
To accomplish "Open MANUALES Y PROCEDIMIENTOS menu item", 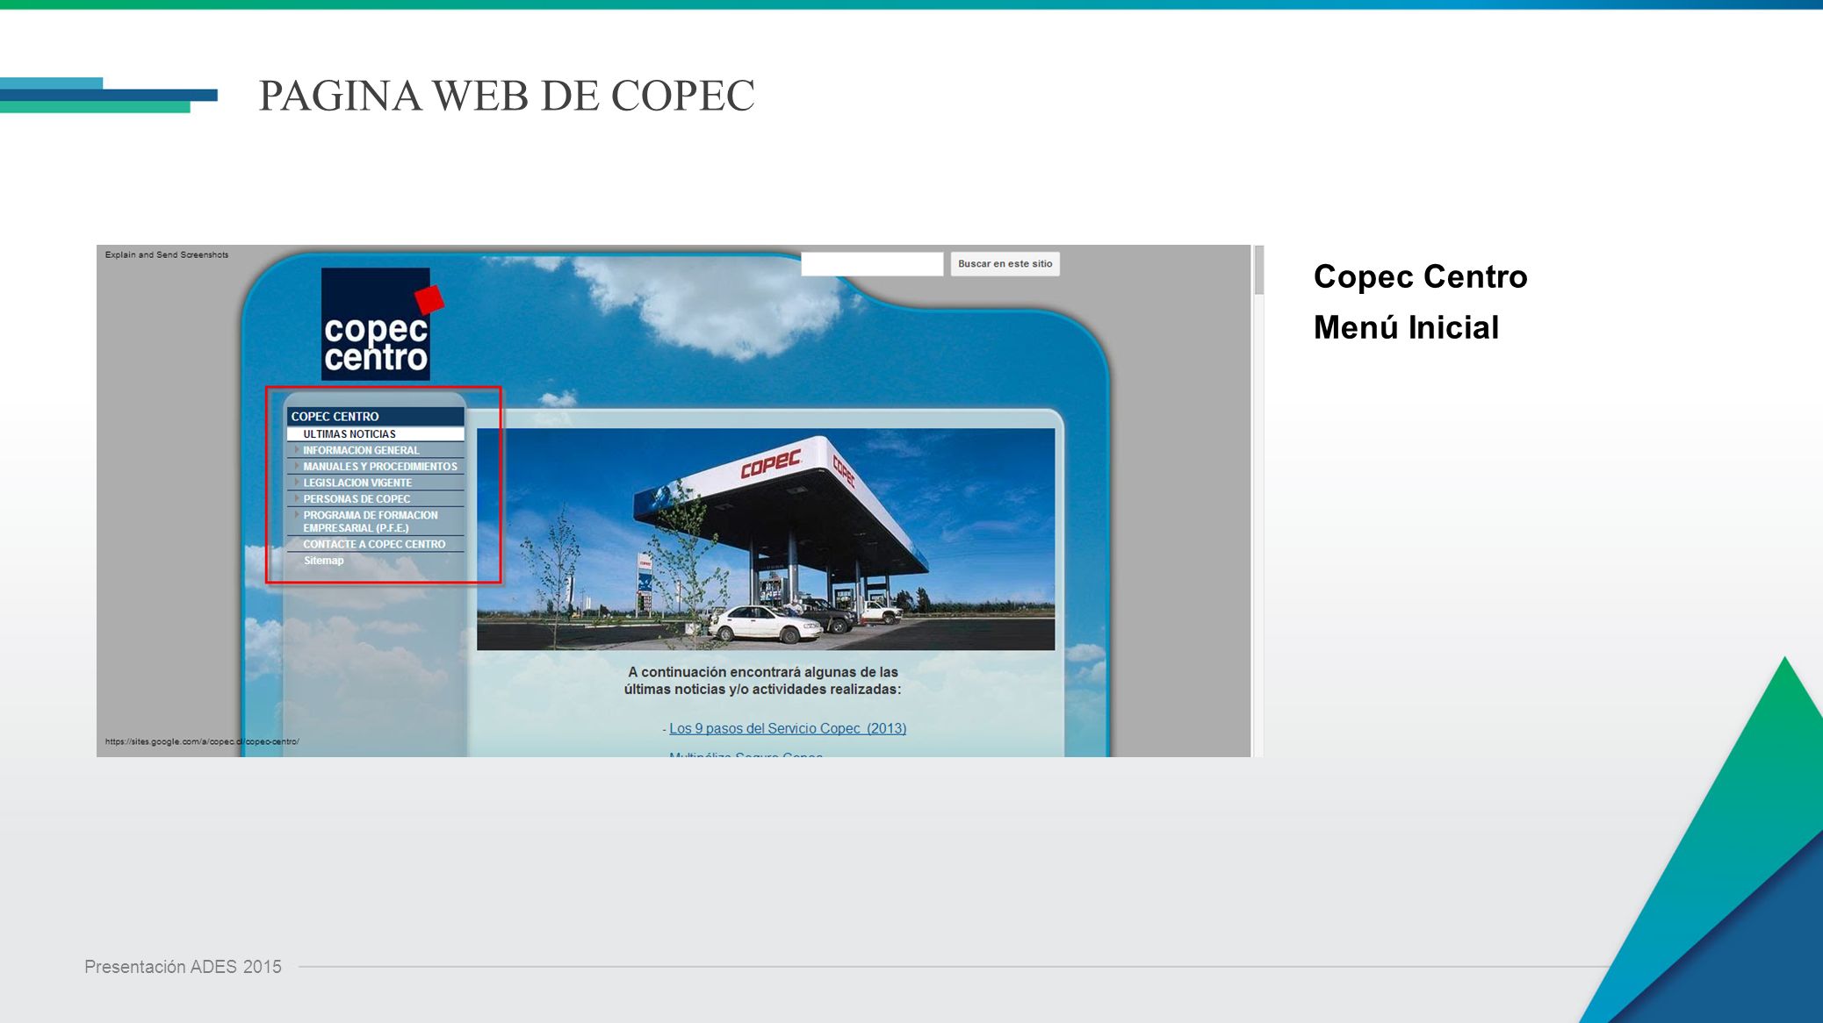I will click(x=375, y=467).
